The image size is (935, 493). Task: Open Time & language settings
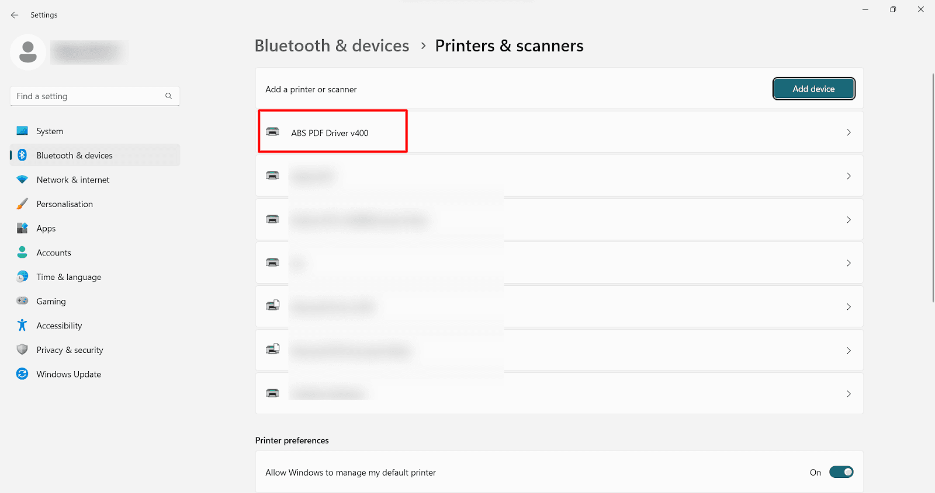68,277
